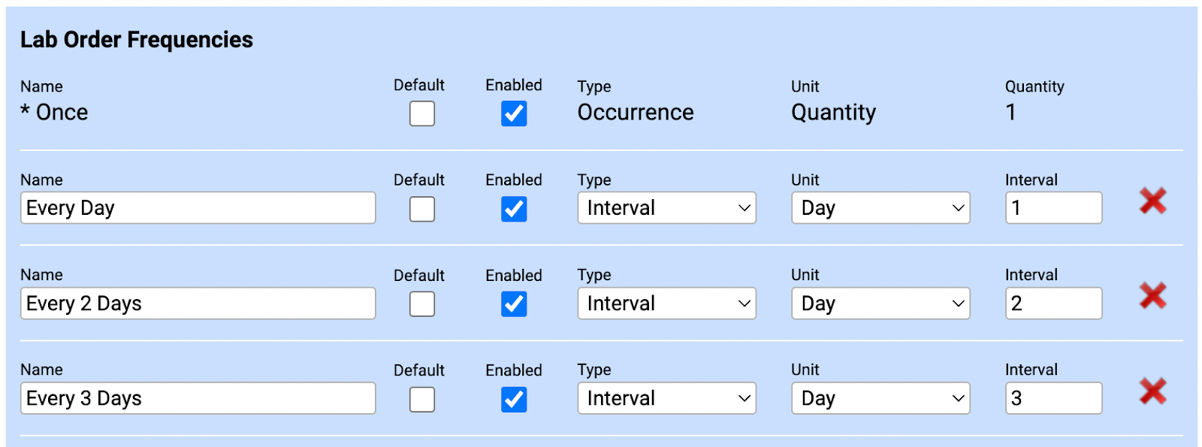Viewport: 1202px width, 447px height.
Task: Set Every 3 Days as Default
Action: click(x=421, y=399)
